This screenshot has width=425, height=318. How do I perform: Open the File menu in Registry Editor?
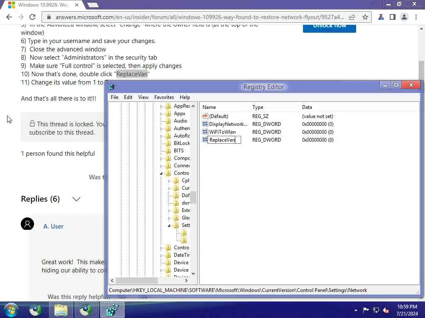pos(115,97)
